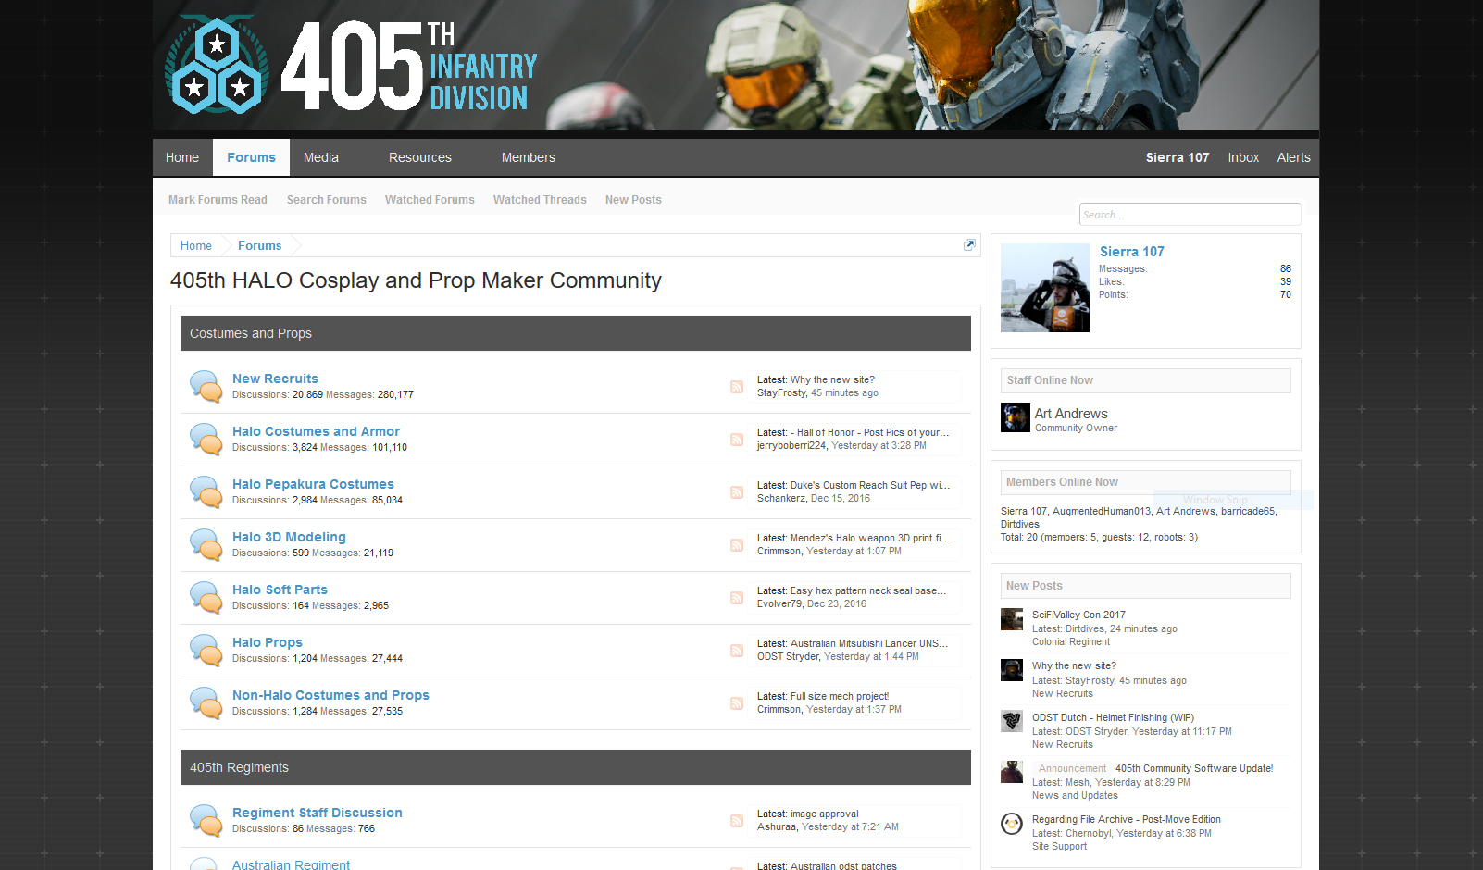Image resolution: width=1483 pixels, height=870 pixels.
Task: Open avatar beside ODST Dutch Helmet Finishing post
Action: pos(1012,721)
